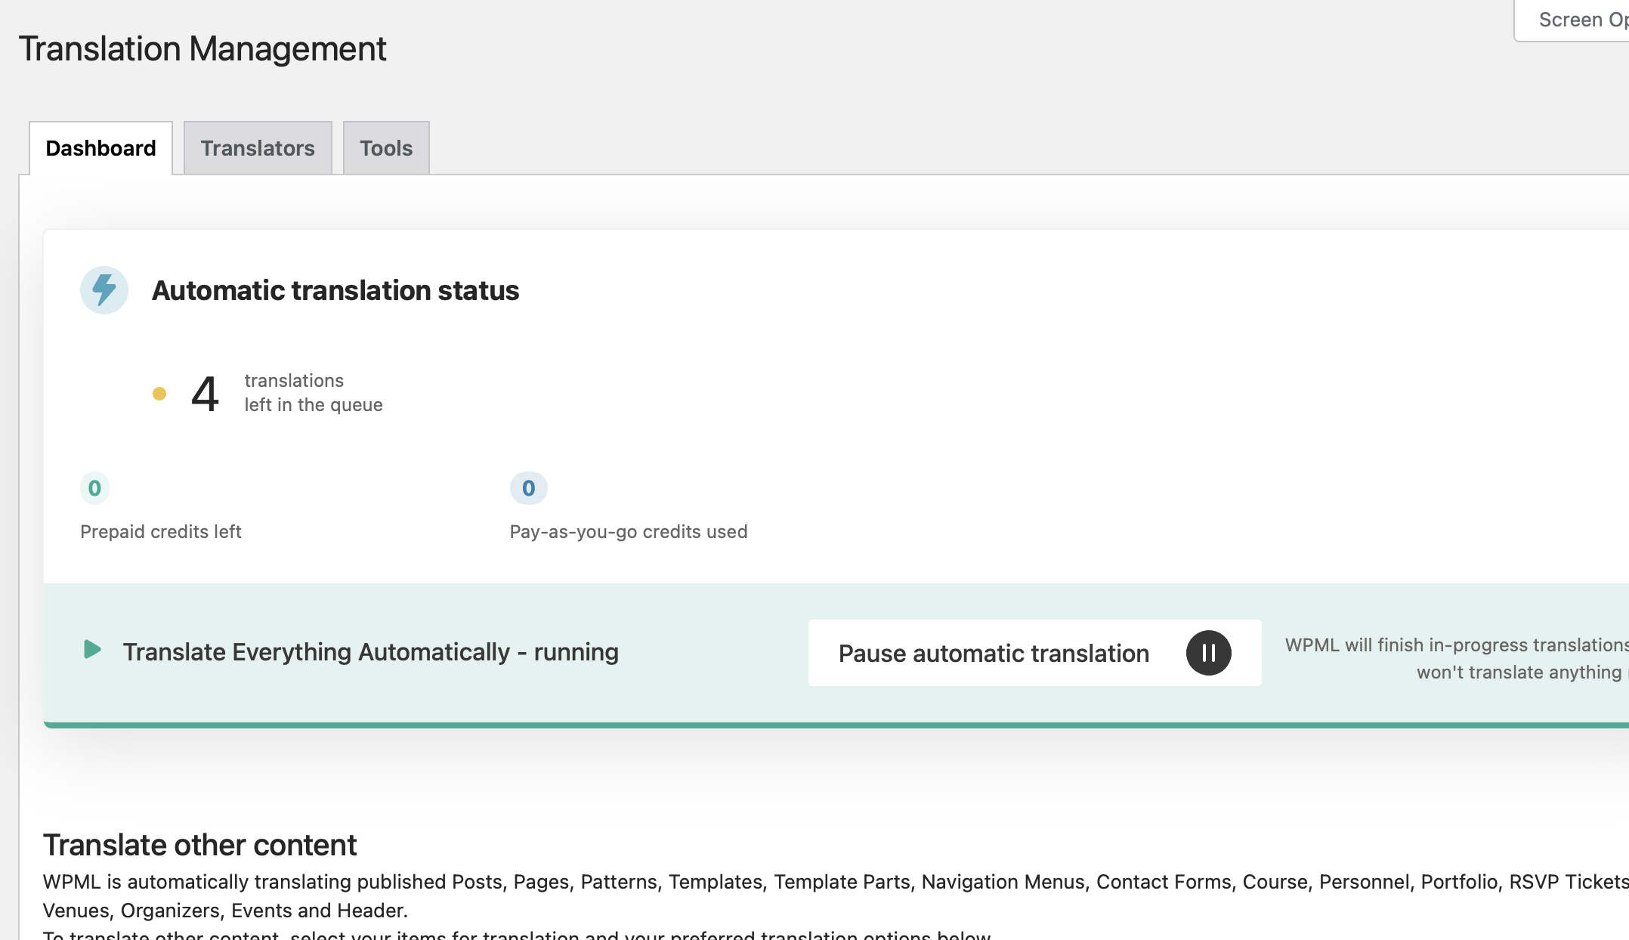The width and height of the screenshot is (1629, 940).
Task: Click the Translation Management page title
Action: [x=202, y=49]
